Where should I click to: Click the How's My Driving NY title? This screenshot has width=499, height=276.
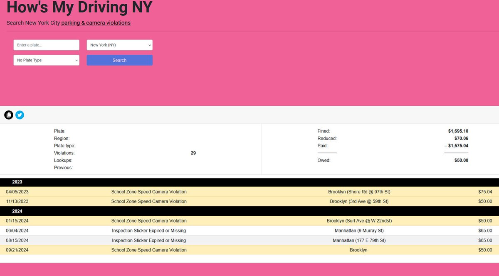pyautogui.click(x=79, y=7)
